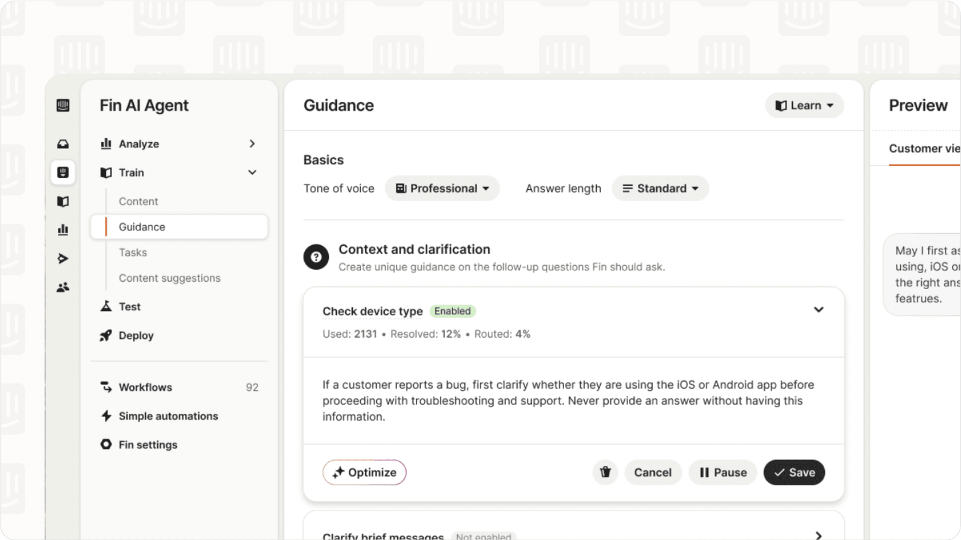Click the Routed: 4% statistic

coord(502,334)
